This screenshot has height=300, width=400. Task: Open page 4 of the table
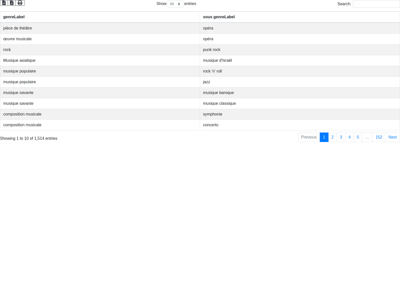click(x=349, y=137)
